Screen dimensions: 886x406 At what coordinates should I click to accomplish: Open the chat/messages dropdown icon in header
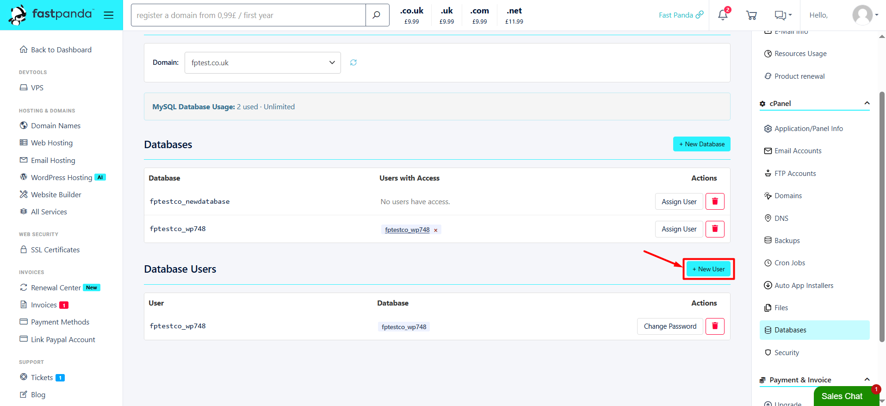click(x=783, y=15)
